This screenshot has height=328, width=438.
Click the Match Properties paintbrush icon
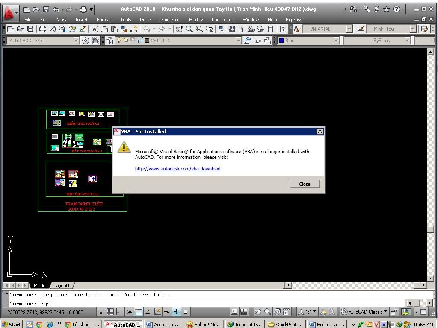point(124,29)
